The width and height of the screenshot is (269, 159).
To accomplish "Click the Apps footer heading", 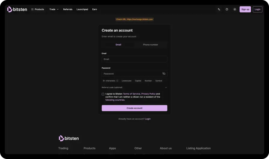I will tap(112, 148).
